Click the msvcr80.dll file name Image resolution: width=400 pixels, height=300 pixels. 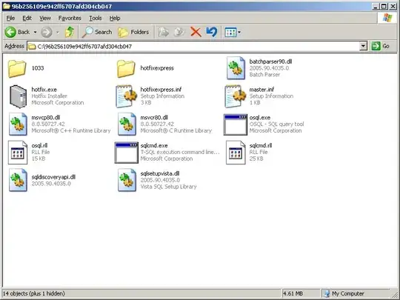tap(154, 118)
